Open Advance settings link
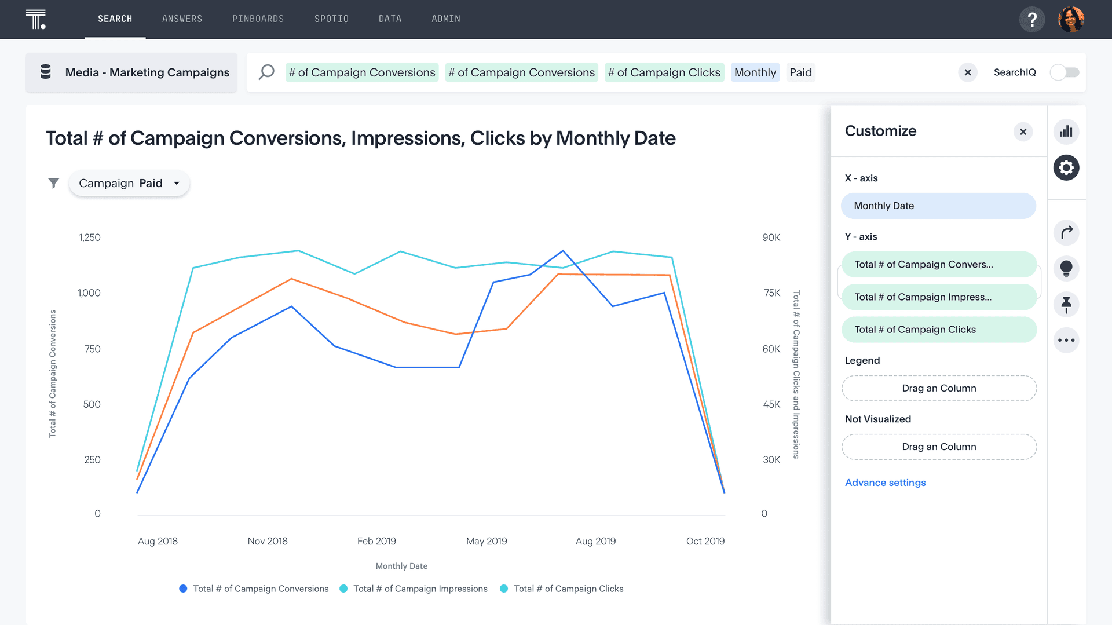 tap(885, 483)
